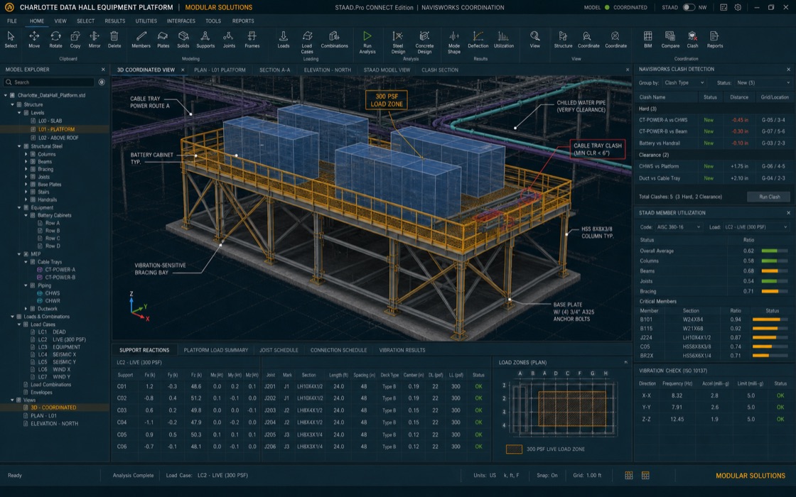Viewport: 796px width, 497px height.
Task: Open the JOIST SCHEDULE tab
Action: [x=279, y=350]
